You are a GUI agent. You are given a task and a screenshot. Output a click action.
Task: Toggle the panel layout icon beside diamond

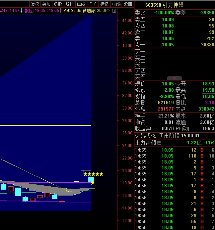pos(114,11)
